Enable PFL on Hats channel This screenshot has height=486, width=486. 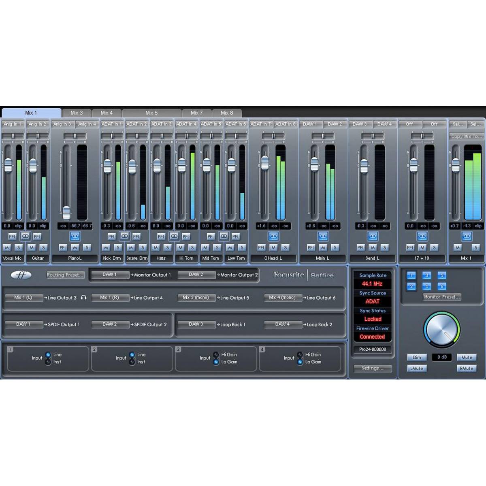tap(161, 237)
